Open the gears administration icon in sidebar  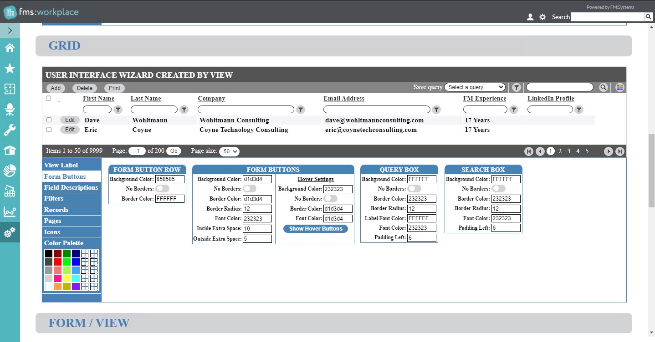click(x=10, y=232)
